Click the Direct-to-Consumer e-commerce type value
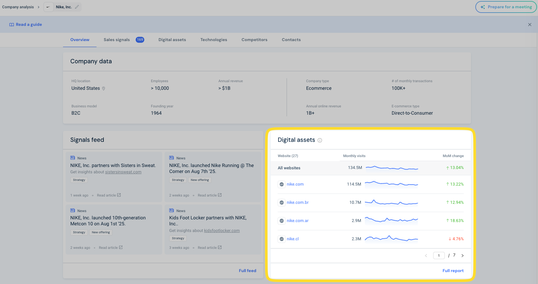 412,113
